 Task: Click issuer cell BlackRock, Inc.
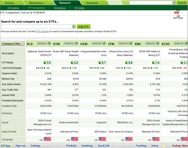coord(125,123)
